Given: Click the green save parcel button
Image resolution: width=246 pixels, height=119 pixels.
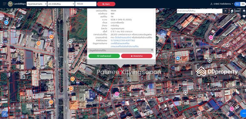Looking at the screenshot, I should 104,56.
